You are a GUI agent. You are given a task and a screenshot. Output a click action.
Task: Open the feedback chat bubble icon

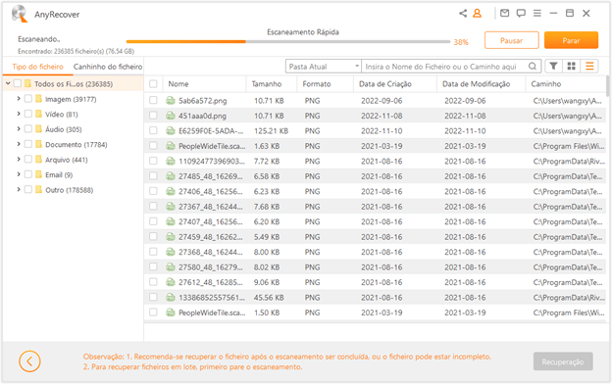[x=521, y=14]
